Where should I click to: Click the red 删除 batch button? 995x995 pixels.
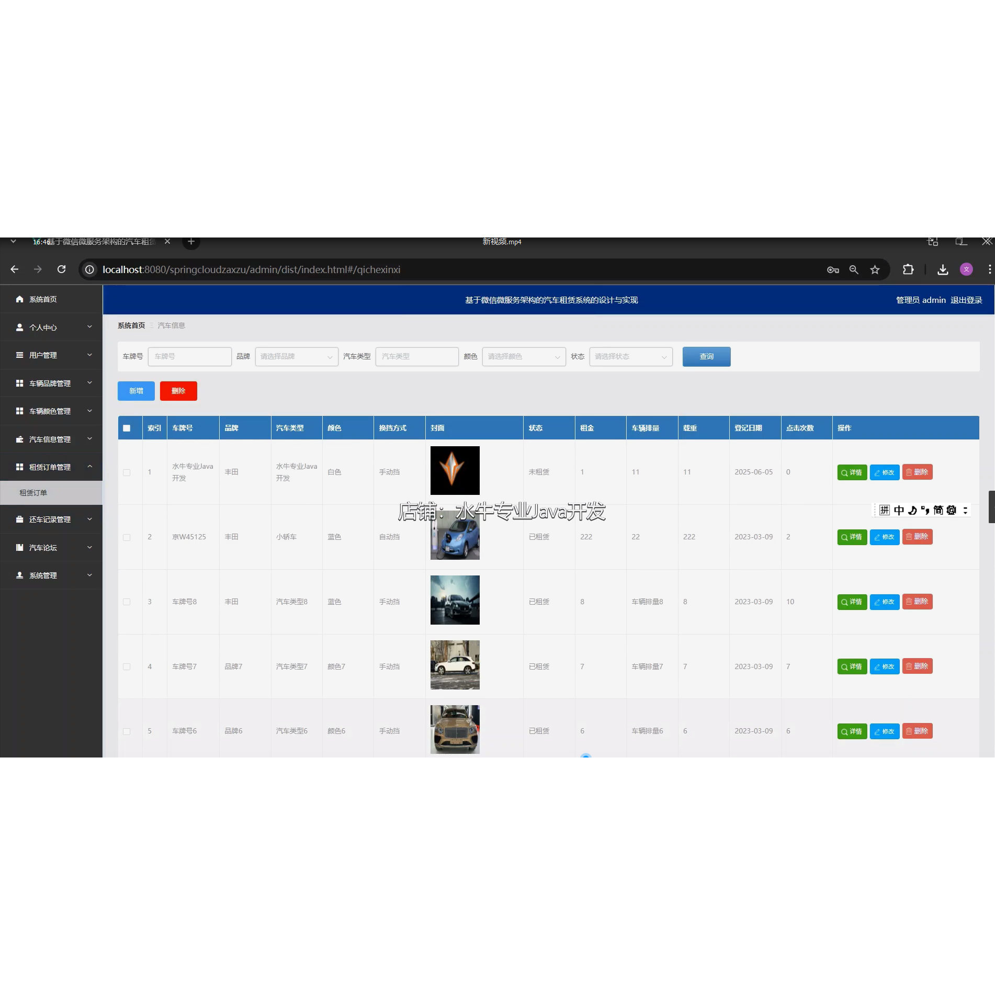(178, 391)
